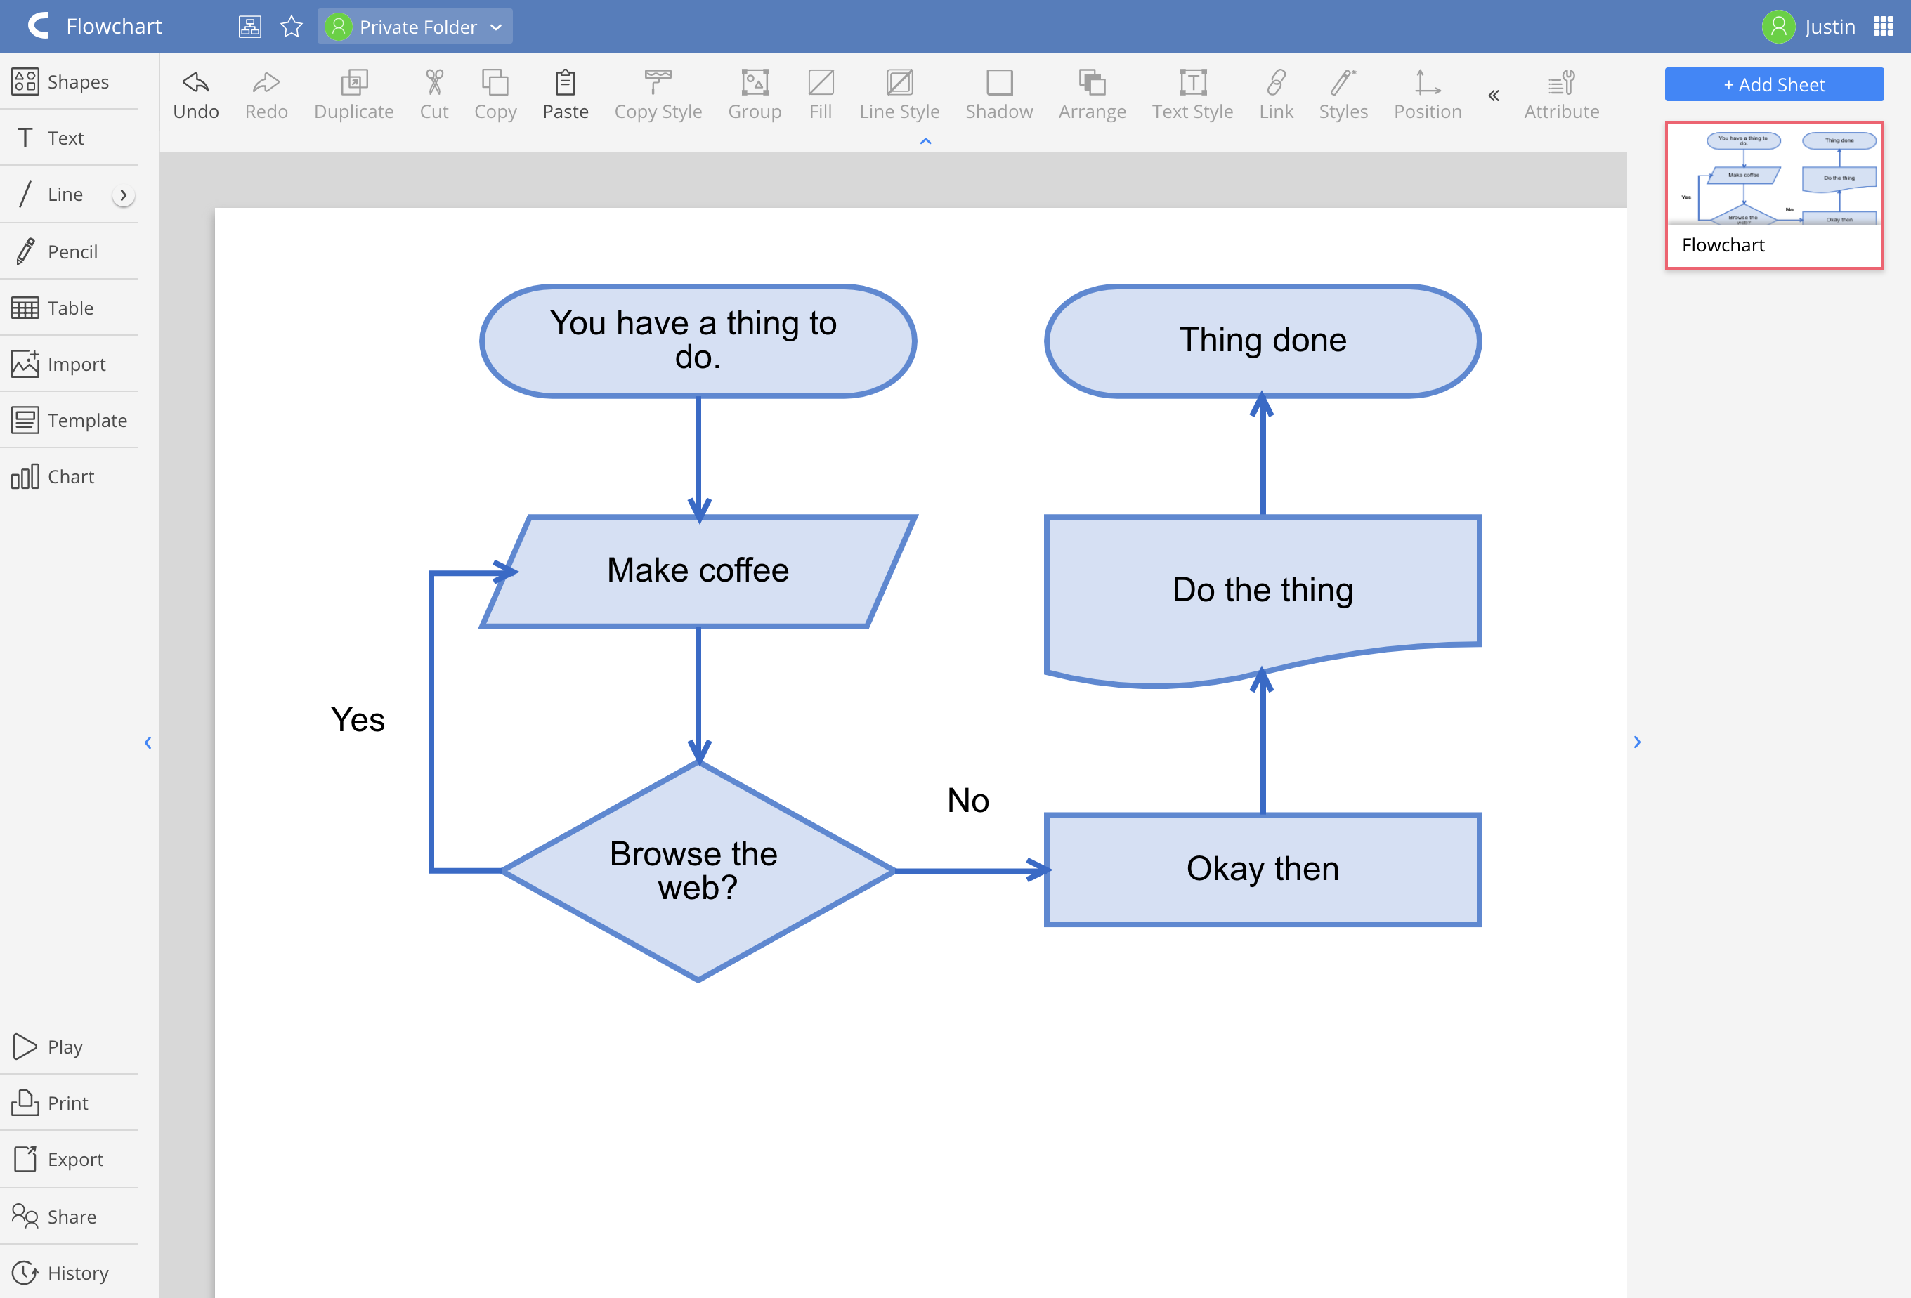The width and height of the screenshot is (1911, 1298).
Task: Select the Pencil drawing tool
Action: point(71,251)
